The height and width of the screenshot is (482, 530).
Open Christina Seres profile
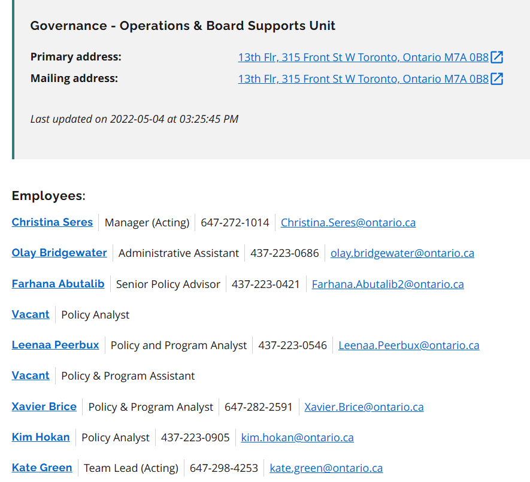(x=52, y=222)
